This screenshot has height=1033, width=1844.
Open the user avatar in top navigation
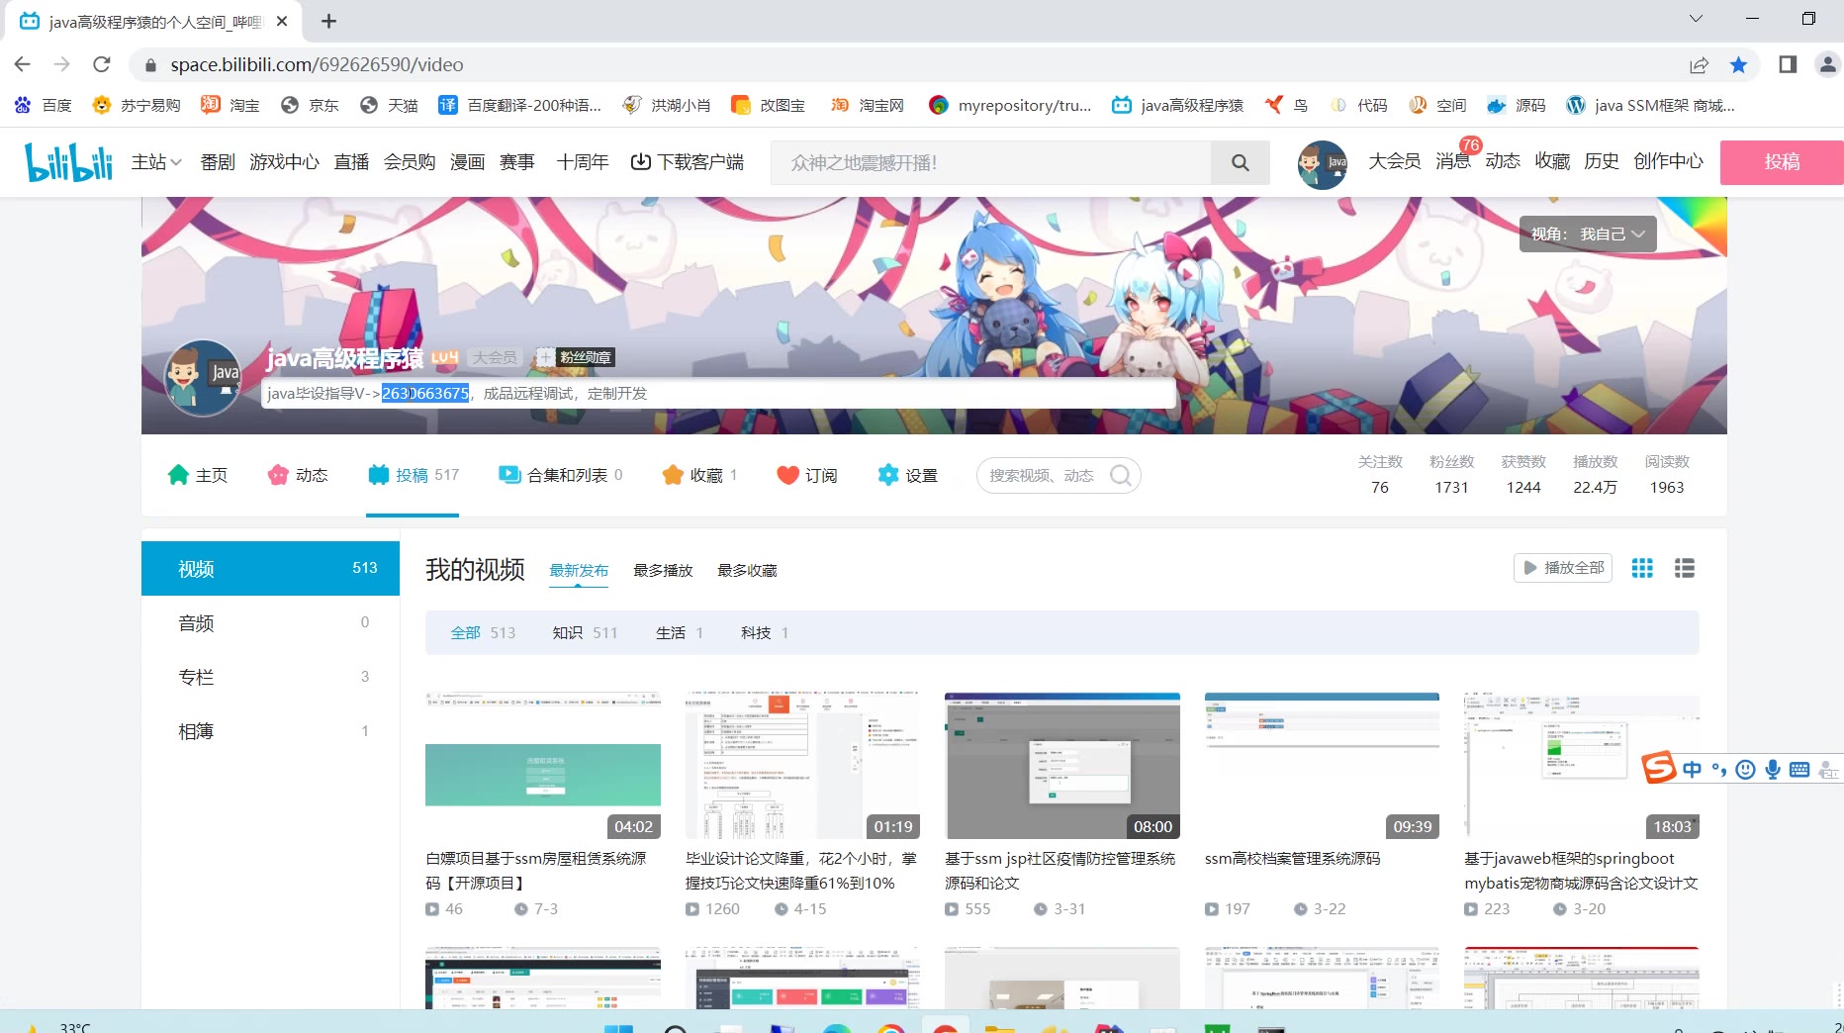tap(1322, 163)
